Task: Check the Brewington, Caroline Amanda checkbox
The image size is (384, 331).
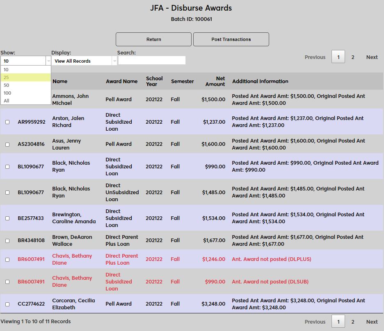Action: pos(7,218)
